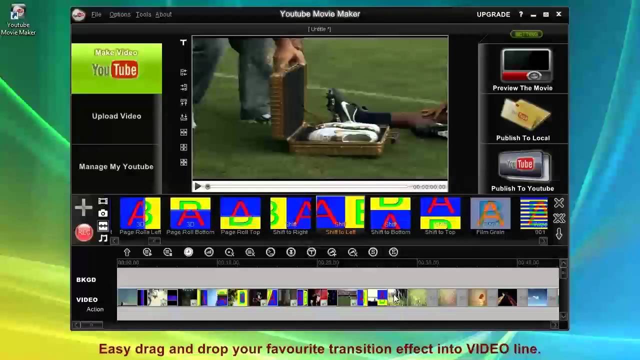640x360 pixels.
Task: Click the down arrow add-to-timeline icon
Action: pyautogui.click(x=559, y=234)
